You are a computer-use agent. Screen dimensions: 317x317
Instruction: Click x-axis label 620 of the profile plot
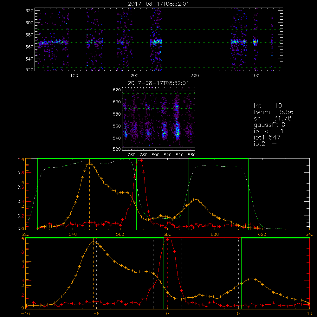pos(262,234)
